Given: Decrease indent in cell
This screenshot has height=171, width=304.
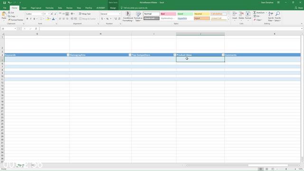Looking at the screenshot, I should tap(72, 19).
